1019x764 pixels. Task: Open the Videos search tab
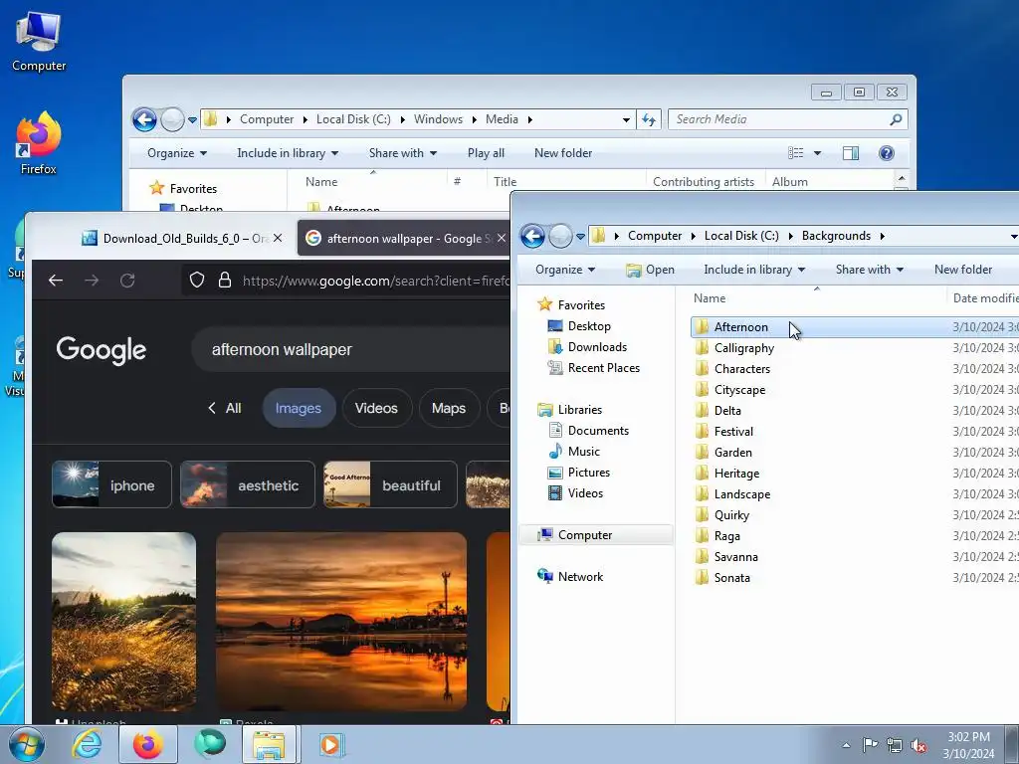pyautogui.click(x=376, y=408)
